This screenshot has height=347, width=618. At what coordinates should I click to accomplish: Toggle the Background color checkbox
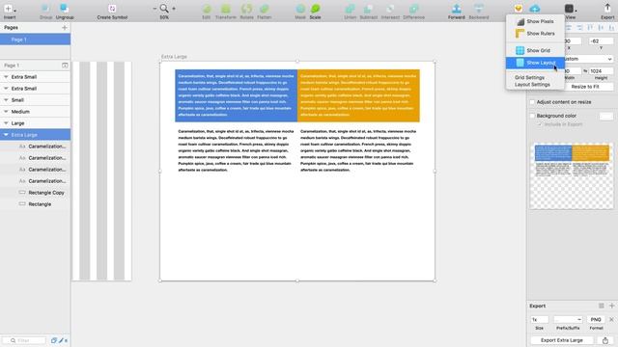pos(532,116)
